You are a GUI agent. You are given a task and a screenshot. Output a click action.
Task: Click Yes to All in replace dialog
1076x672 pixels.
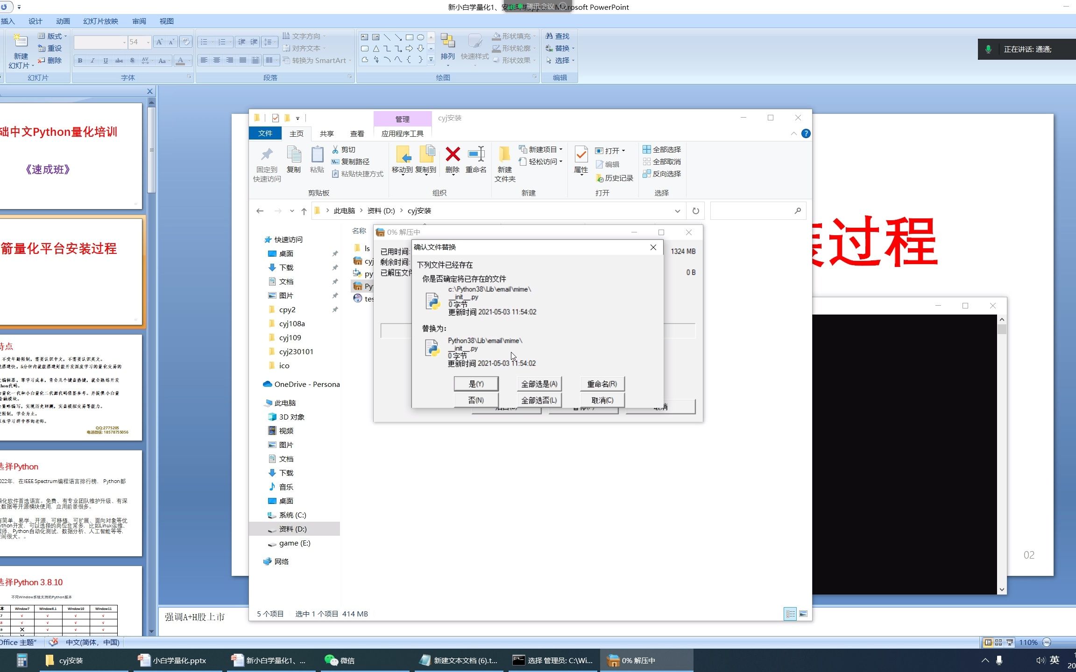[x=539, y=384]
